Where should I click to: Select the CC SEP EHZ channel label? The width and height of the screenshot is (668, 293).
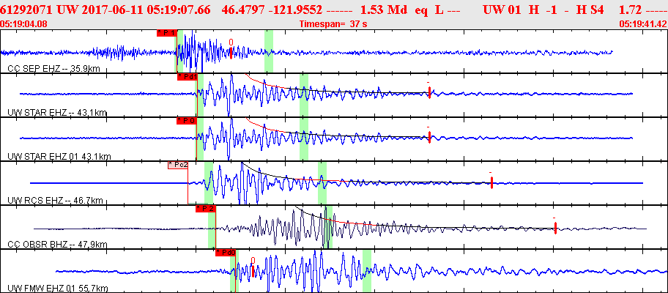[54, 69]
